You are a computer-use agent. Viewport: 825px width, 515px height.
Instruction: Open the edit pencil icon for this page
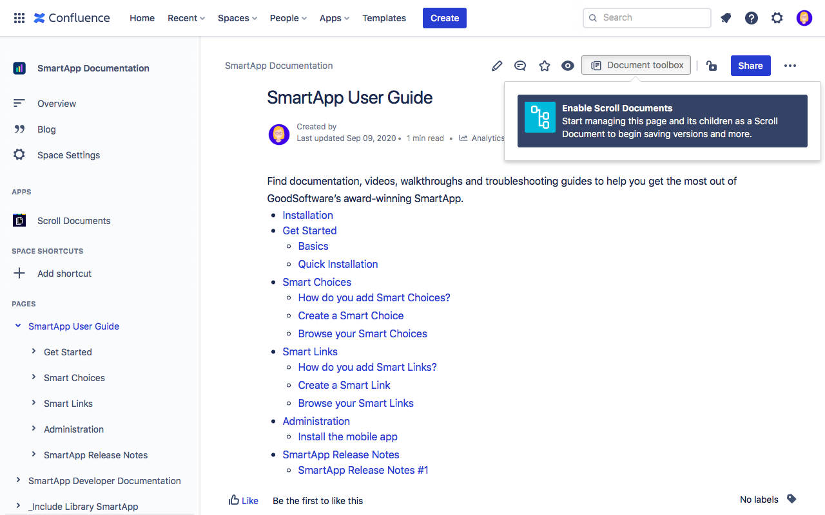tap(496, 65)
